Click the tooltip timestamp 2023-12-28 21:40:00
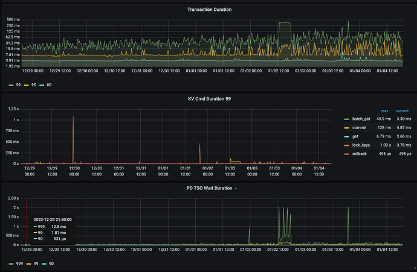417x272 pixels. (53, 220)
